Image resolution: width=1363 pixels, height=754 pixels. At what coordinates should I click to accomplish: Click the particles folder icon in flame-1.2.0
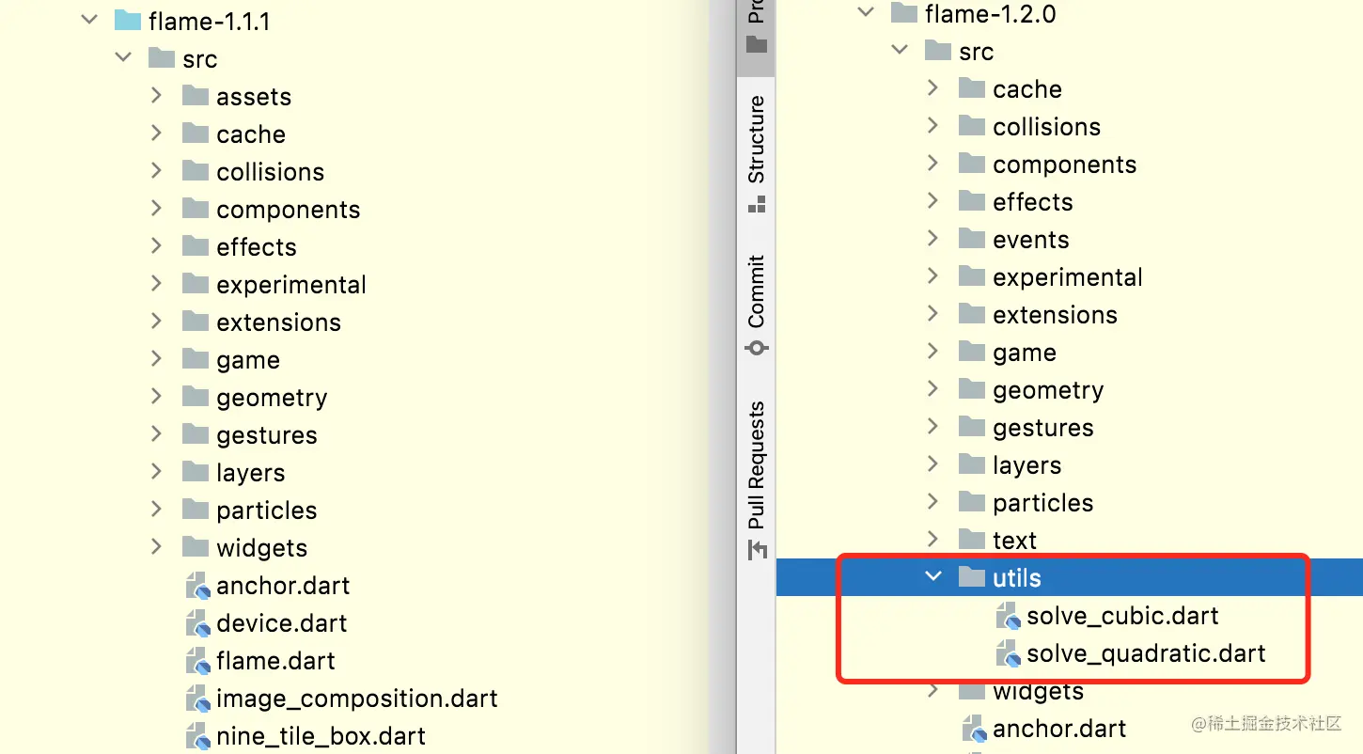(x=972, y=501)
